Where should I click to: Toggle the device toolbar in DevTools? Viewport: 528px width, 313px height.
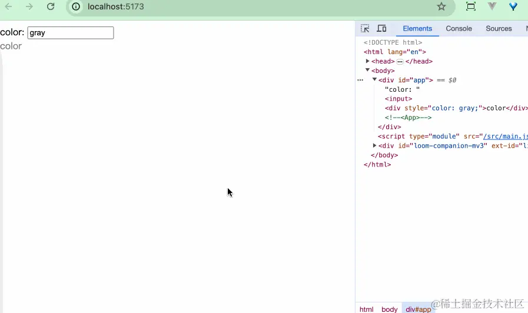point(381,29)
